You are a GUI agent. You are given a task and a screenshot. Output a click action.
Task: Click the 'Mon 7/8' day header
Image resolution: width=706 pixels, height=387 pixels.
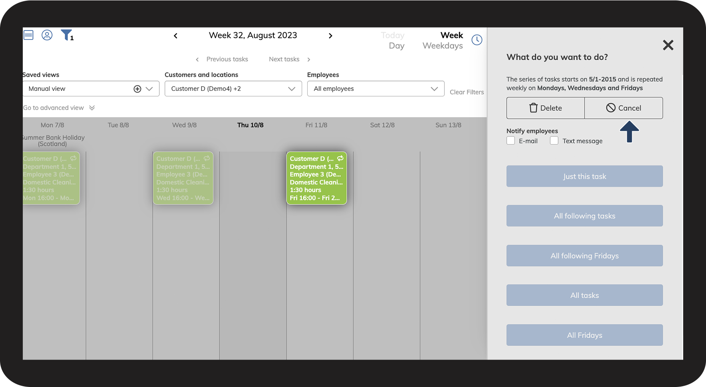pos(52,125)
